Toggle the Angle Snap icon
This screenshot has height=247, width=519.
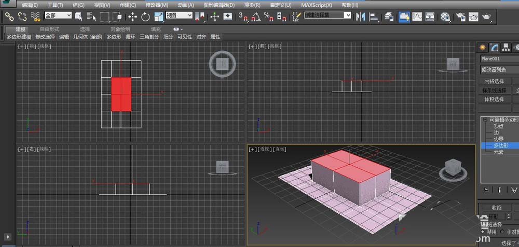click(256, 17)
